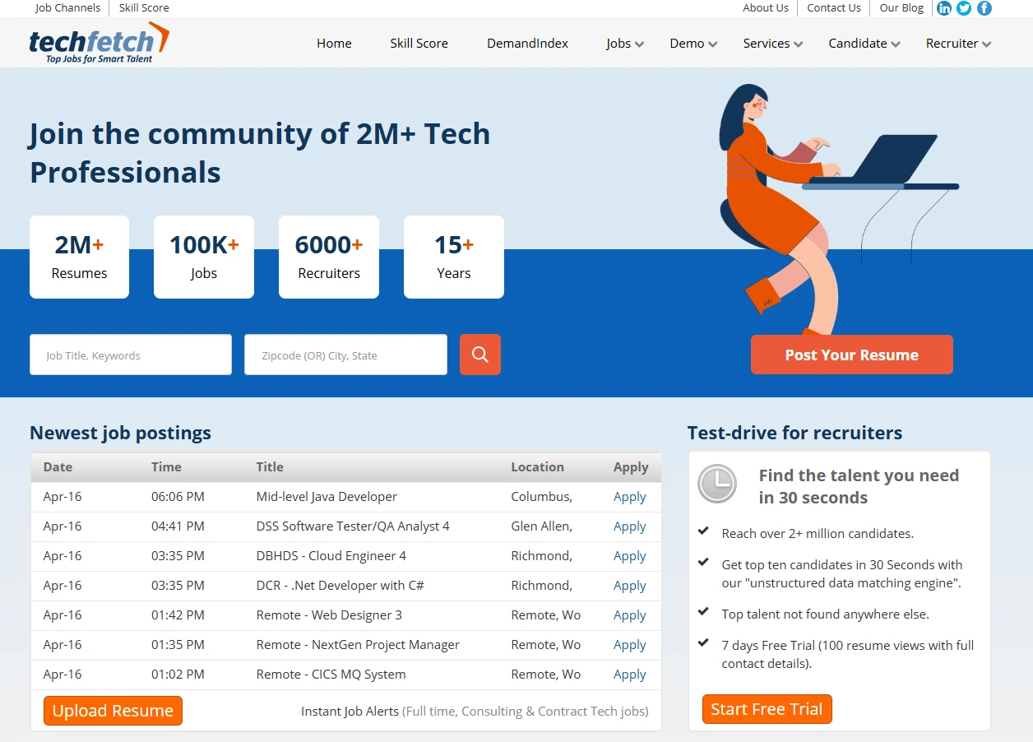Click the Test-drive for recruiters heading
Screen dimensions: 1033x742
pyautogui.click(x=794, y=433)
